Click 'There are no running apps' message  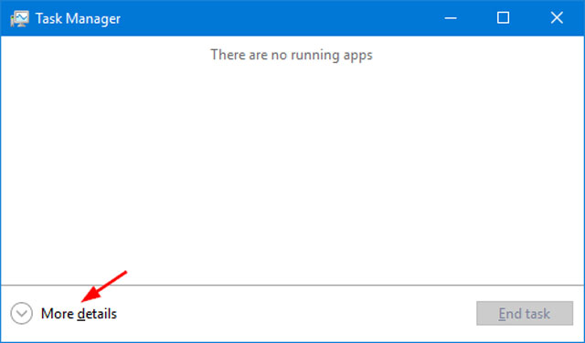coord(292,55)
